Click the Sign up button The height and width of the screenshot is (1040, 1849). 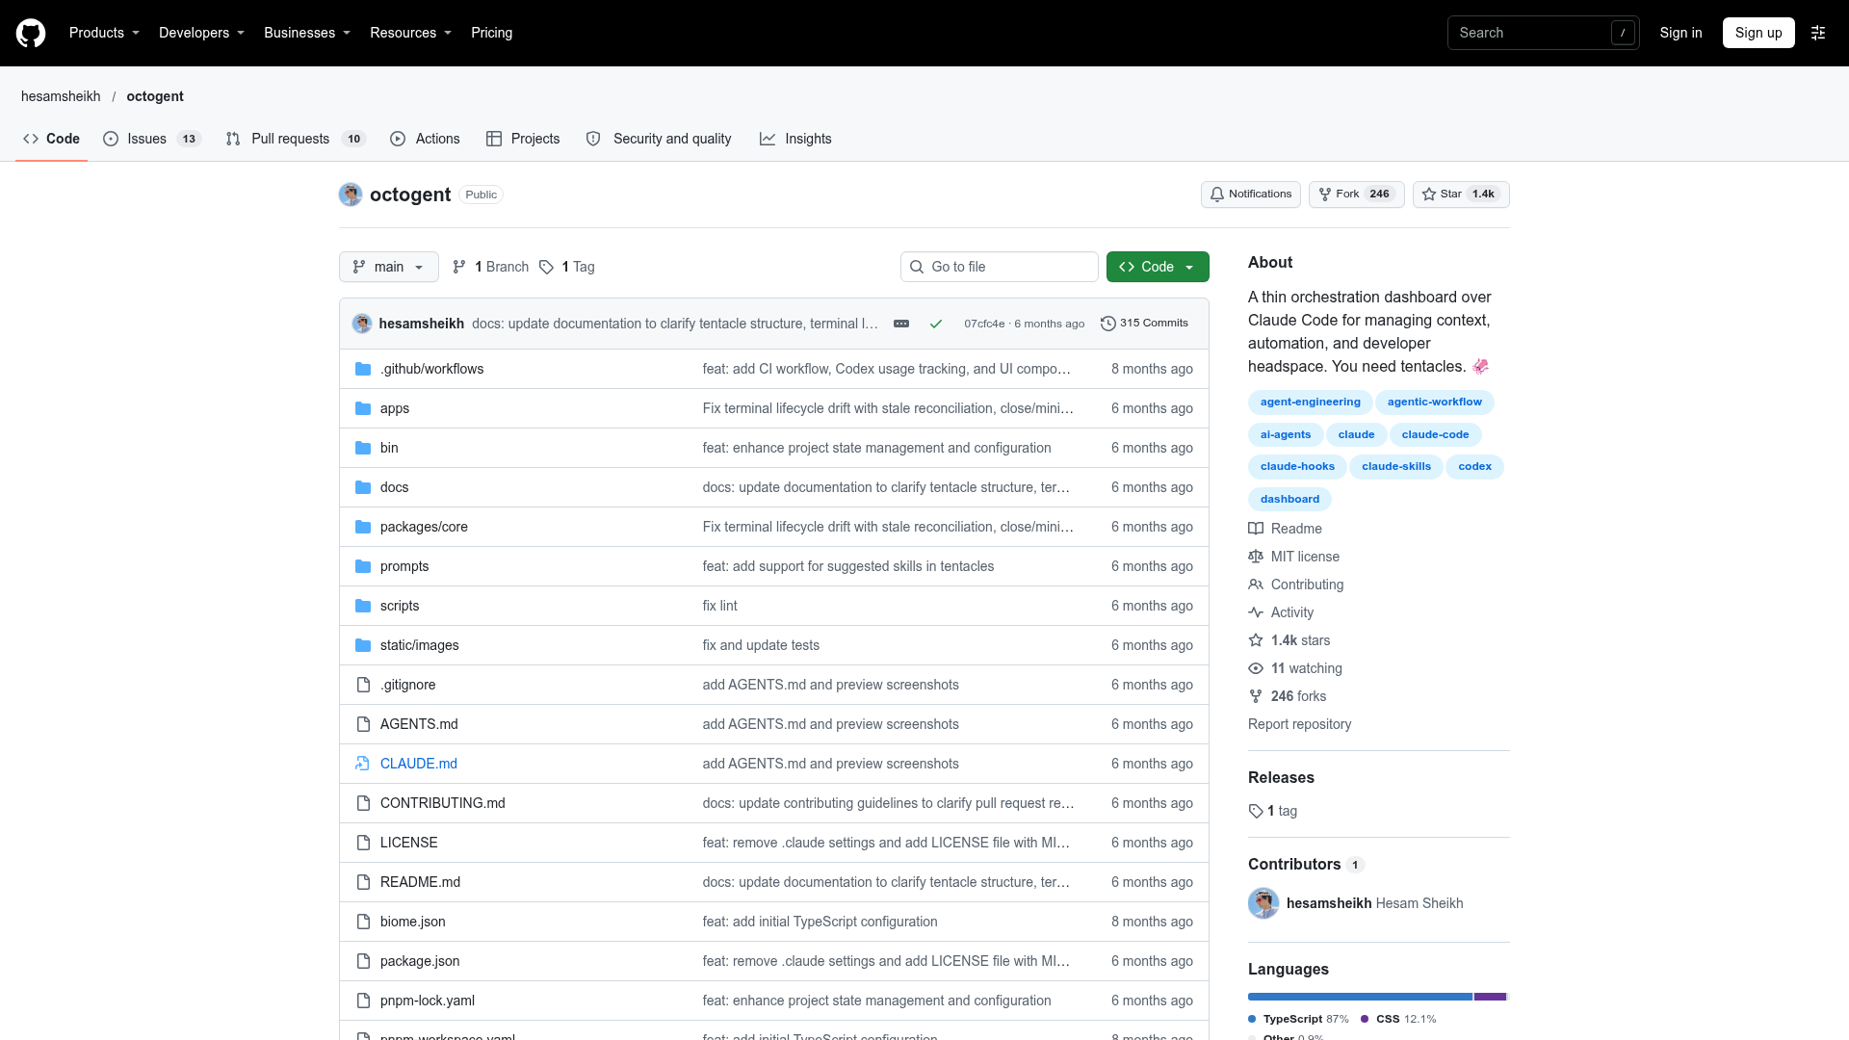[1758, 33]
